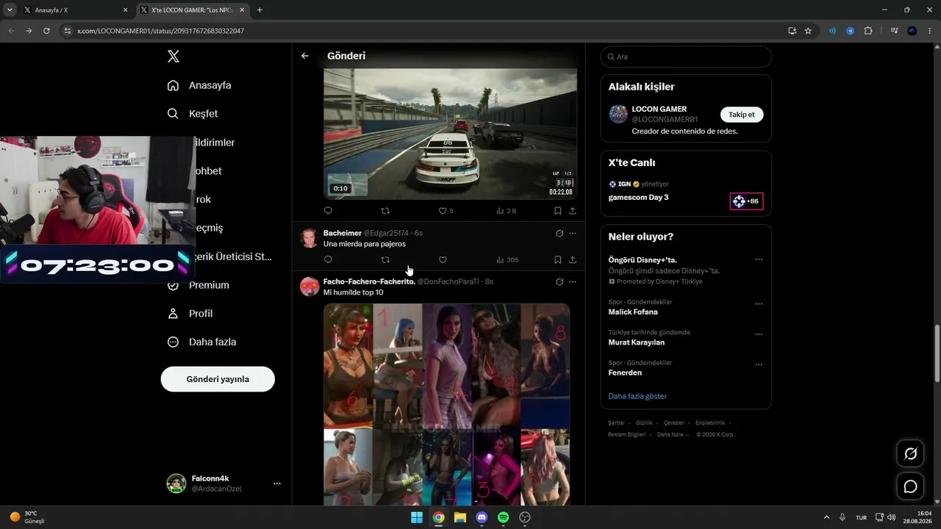Open Bacheimer's profile name link
This screenshot has width=941, height=529.
point(343,233)
